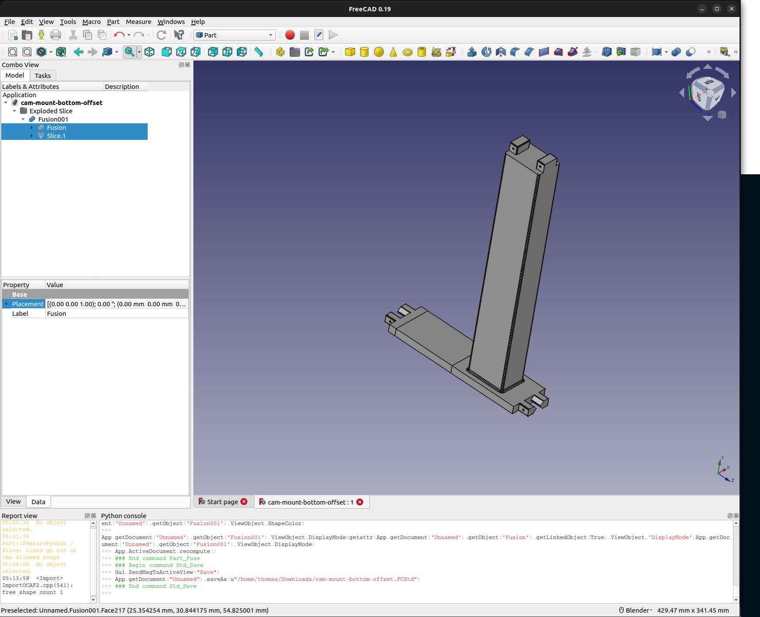This screenshot has height=617, width=760.
Task: Select the Fusion tree item
Action: [57, 127]
